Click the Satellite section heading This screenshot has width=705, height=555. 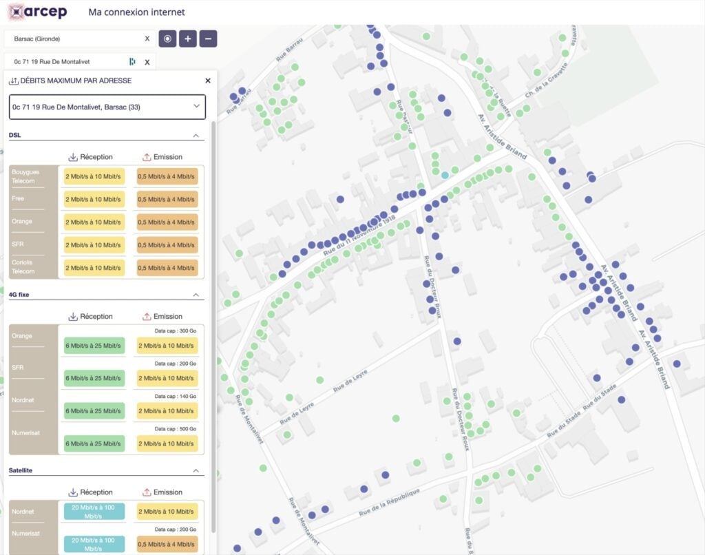coord(21,470)
